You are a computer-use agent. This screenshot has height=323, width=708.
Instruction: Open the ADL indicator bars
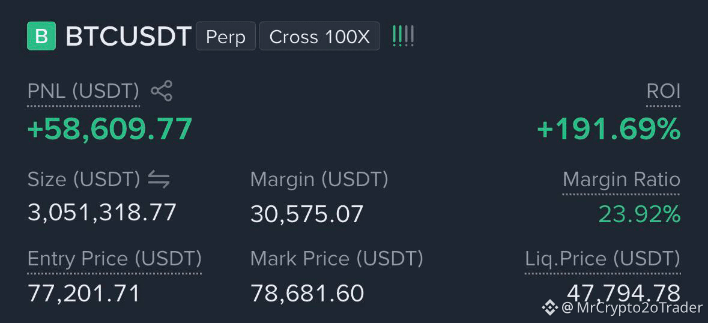tap(403, 36)
